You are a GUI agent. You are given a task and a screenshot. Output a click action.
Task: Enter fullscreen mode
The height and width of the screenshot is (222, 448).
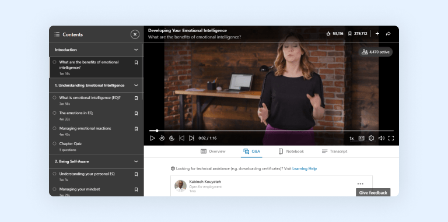(391, 138)
